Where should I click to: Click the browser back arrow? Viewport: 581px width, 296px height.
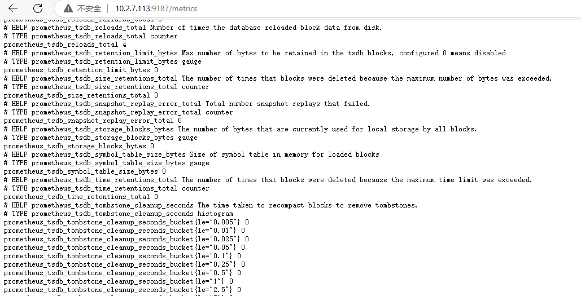13,8
